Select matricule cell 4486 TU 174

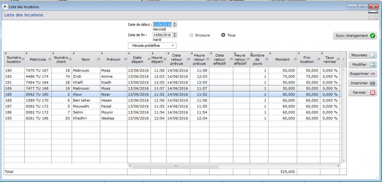[38, 76]
